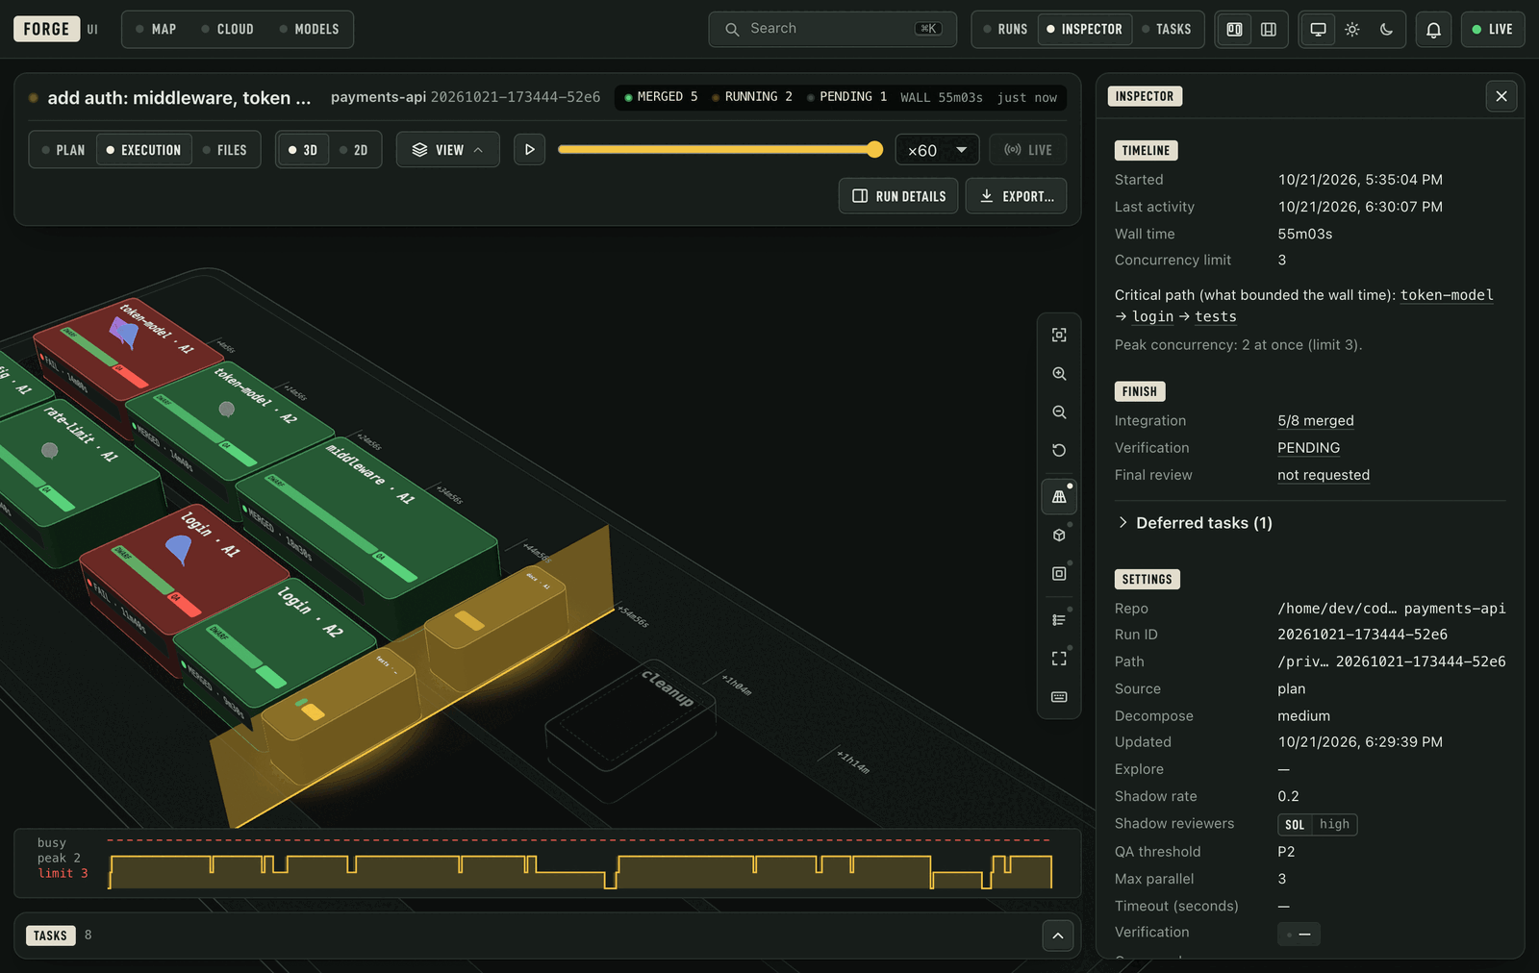Select the system theme monitor icon
Screen dimensions: 1539x973
1319,30
